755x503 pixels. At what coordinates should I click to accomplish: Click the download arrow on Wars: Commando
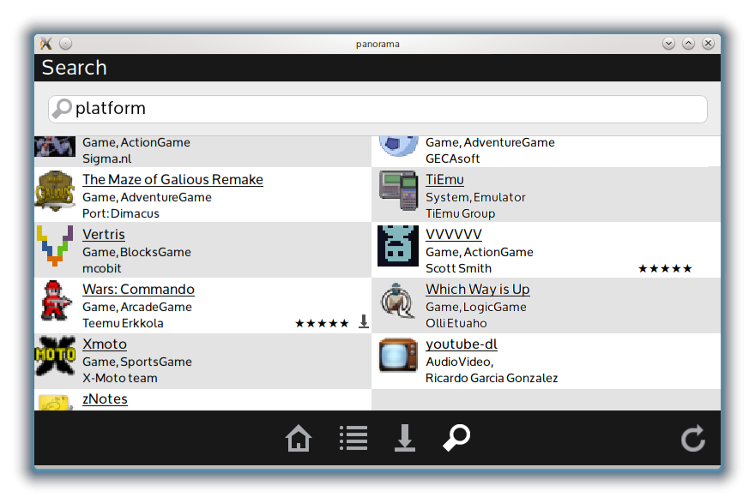click(364, 322)
